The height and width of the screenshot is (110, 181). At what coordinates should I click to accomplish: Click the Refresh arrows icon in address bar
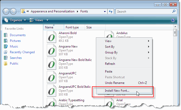click(111, 12)
